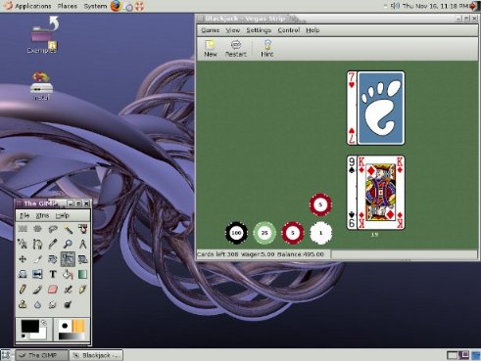Click the King of Diamonds player card
481x361 pixels.
point(381,193)
